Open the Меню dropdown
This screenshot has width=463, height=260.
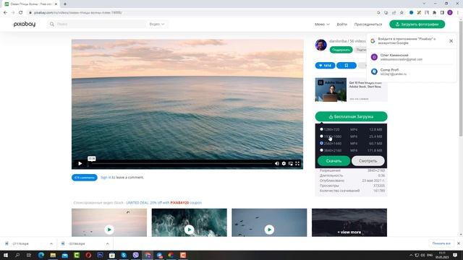click(x=322, y=24)
